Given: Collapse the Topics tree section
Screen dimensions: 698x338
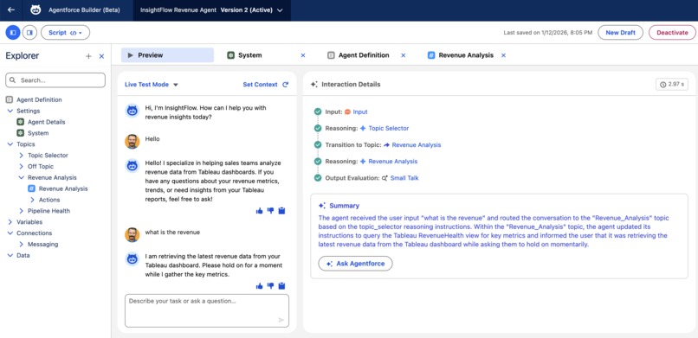Looking at the screenshot, I should tap(10, 144).
